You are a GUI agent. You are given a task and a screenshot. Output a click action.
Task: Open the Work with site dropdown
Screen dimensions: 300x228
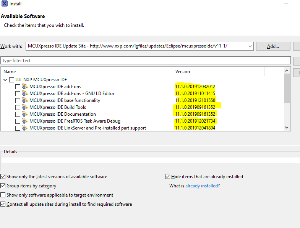(x=250, y=46)
